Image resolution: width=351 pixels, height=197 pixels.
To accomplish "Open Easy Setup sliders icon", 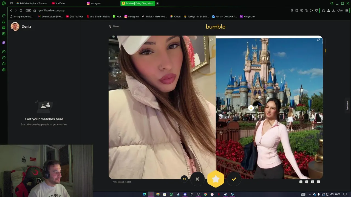I will pyautogui.click(x=347, y=10).
